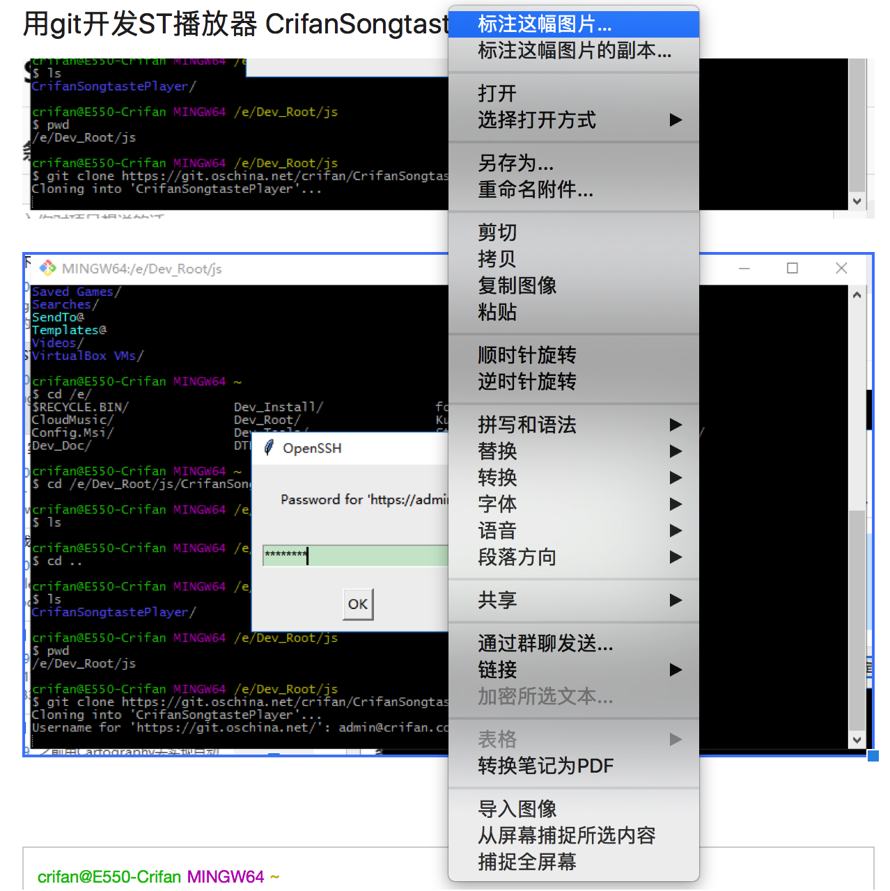Rotate image with '顺时针旋转'
890x891 pixels.
tap(574, 355)
